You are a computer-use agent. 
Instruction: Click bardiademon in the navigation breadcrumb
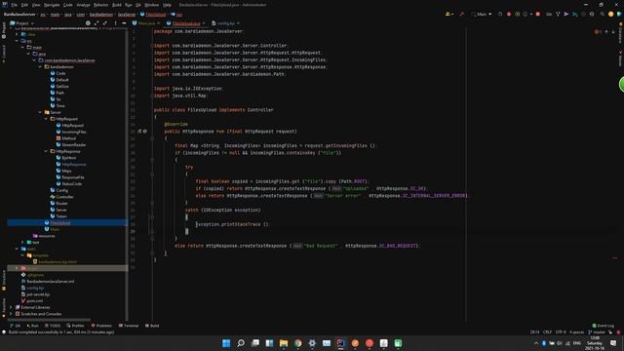tap(101, 15)
